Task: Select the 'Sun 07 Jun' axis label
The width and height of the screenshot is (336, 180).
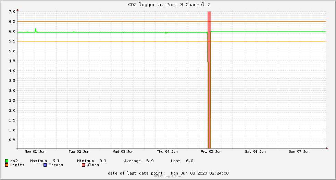Action: click(x=299, y=152)
